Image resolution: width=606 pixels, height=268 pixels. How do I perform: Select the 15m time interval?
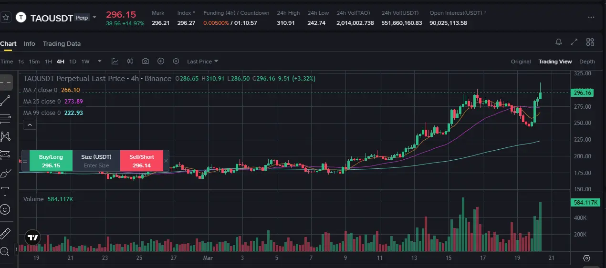pos(34,62)
